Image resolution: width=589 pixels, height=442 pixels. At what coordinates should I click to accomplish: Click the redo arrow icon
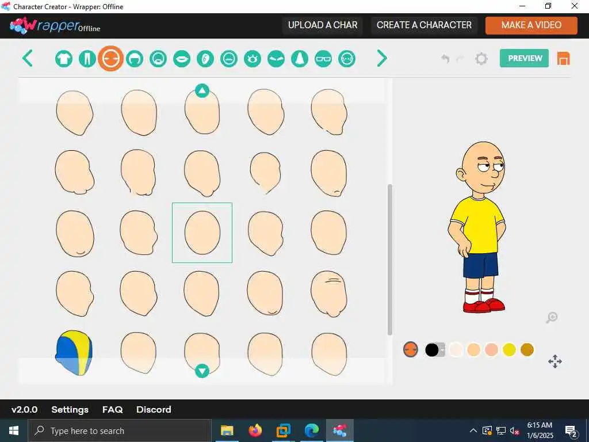[460, 59]
